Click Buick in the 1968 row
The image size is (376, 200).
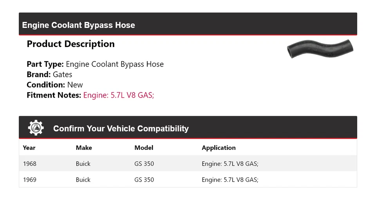[83, 164]
